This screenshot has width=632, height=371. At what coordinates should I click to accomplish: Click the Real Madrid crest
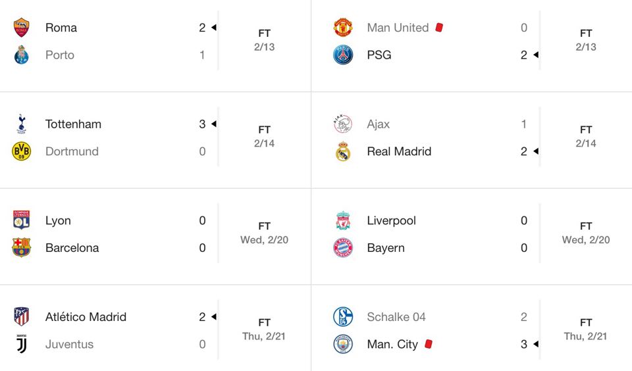click(x=343, y=151)
